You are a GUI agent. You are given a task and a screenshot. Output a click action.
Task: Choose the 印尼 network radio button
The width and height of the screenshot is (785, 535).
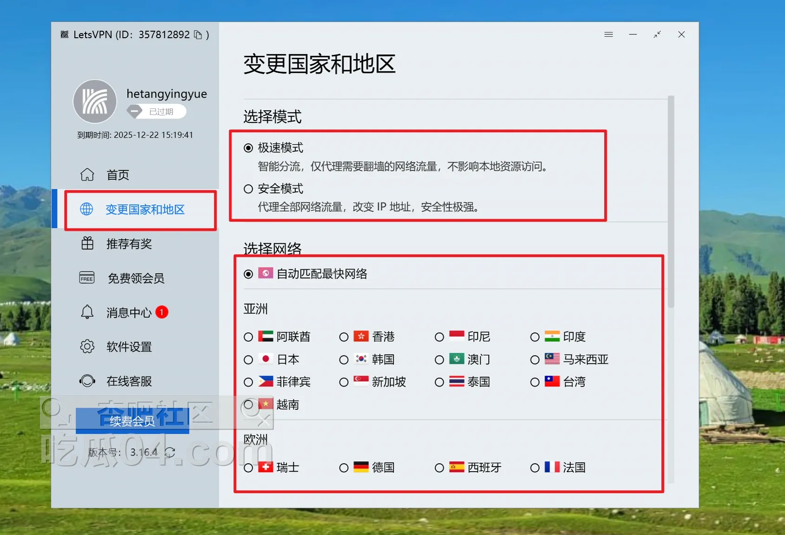pyautogui.click(x=439, y=337)
